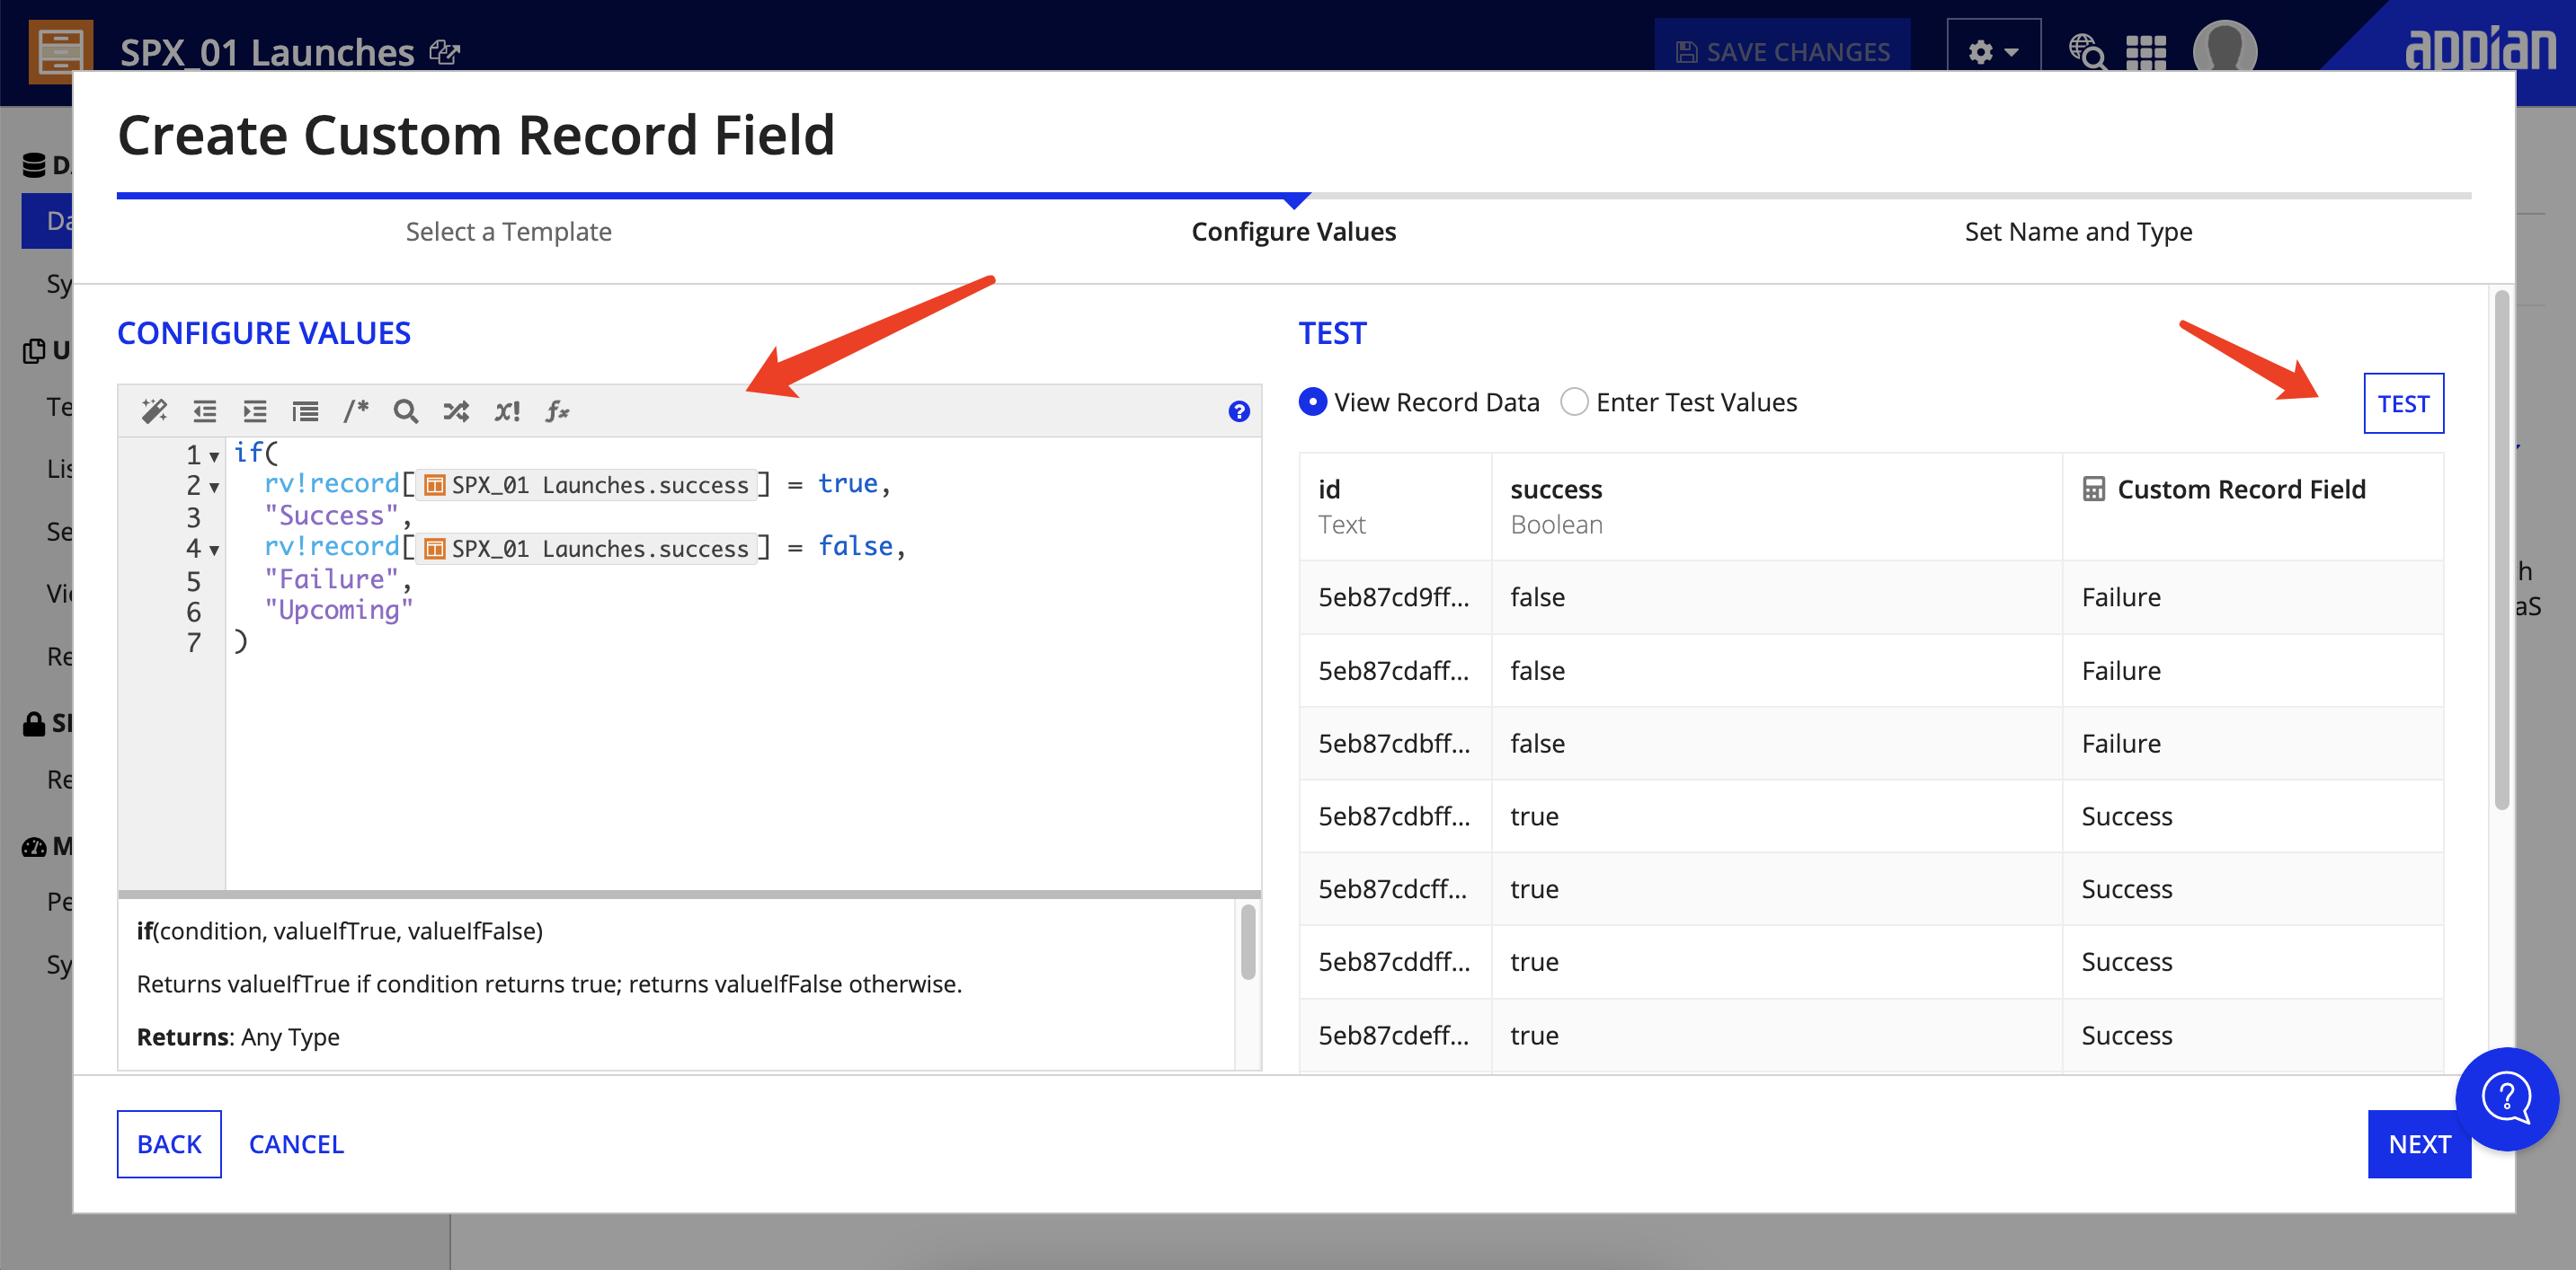Click the false value in 5eb87cdaff... row
Image resolution: width=2576 pixels, height=1270 pixels.
[1537, 670]
